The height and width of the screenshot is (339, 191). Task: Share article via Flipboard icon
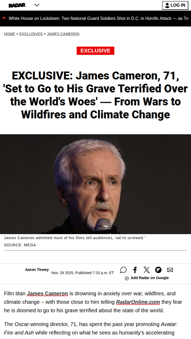[x=158, y=270]
